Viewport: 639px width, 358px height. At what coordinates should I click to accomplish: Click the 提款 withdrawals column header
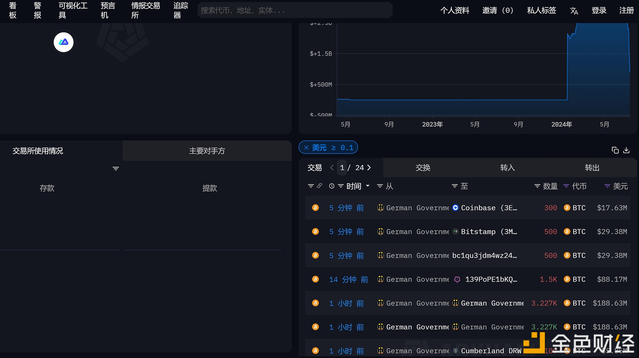210,188
